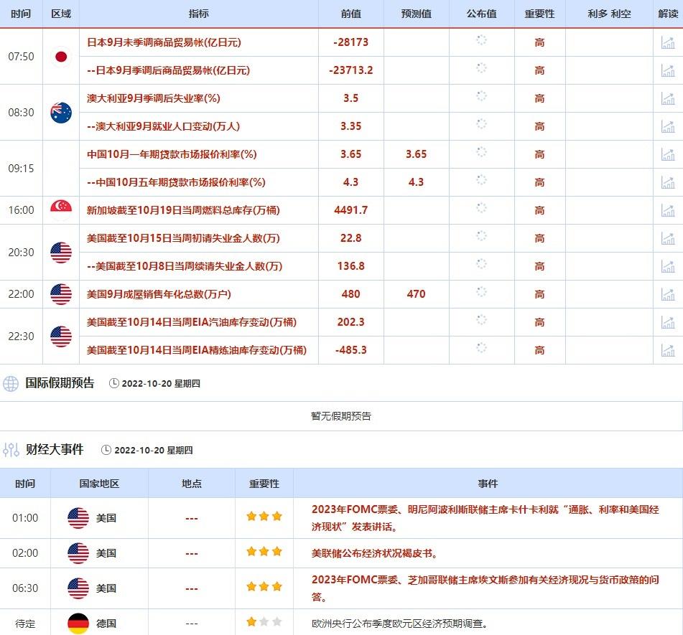
Task: Click chart icon for US existing home sales
Action: [x=668, y=294]
